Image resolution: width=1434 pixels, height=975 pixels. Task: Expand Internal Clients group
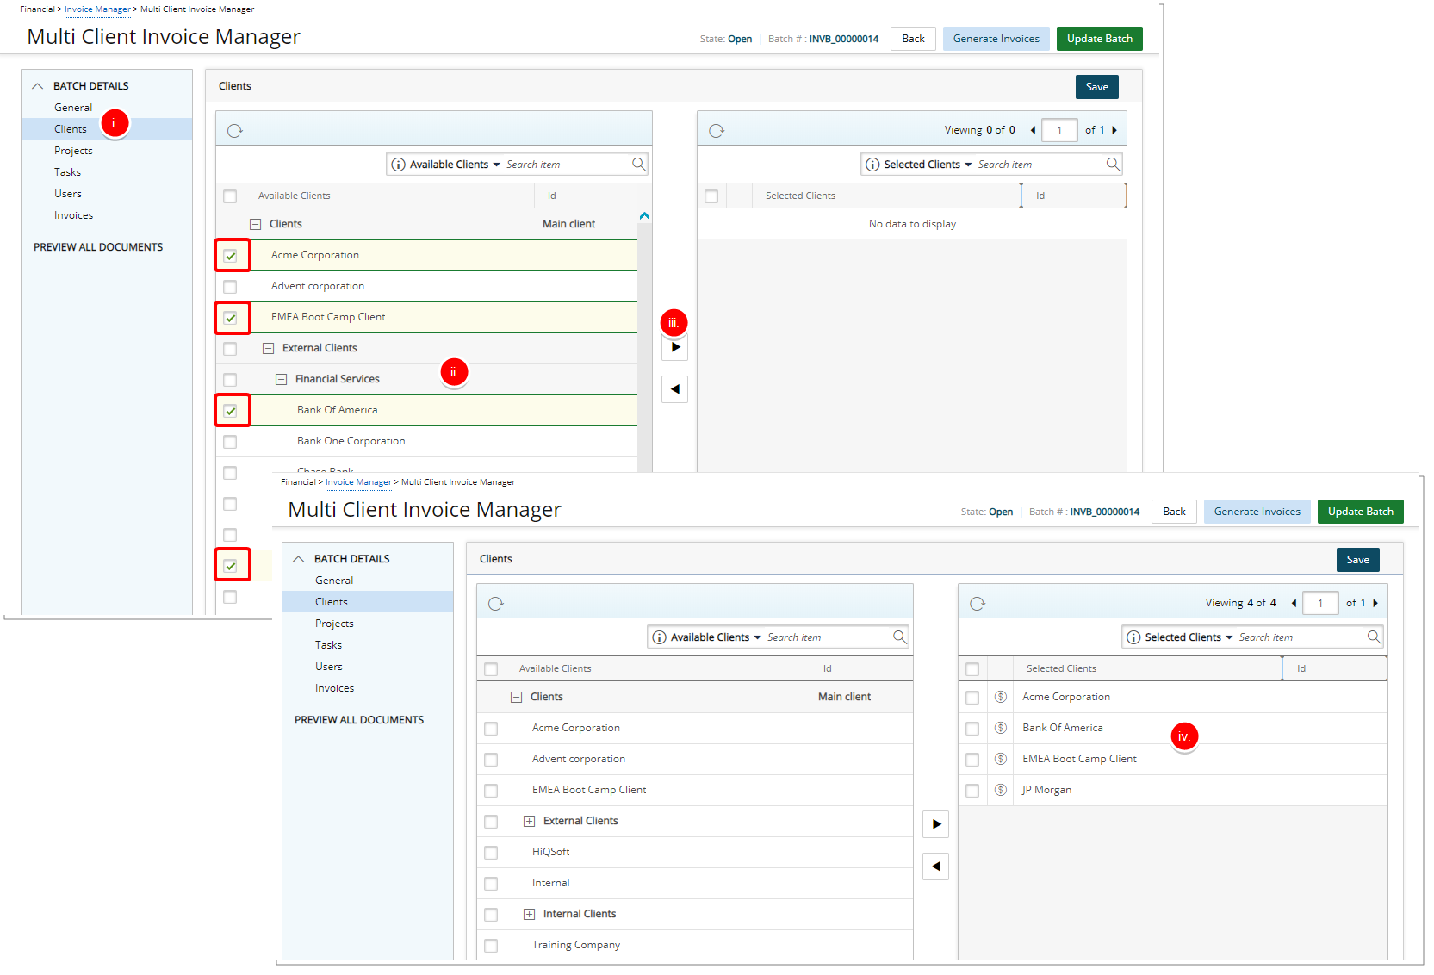point(529,914)
